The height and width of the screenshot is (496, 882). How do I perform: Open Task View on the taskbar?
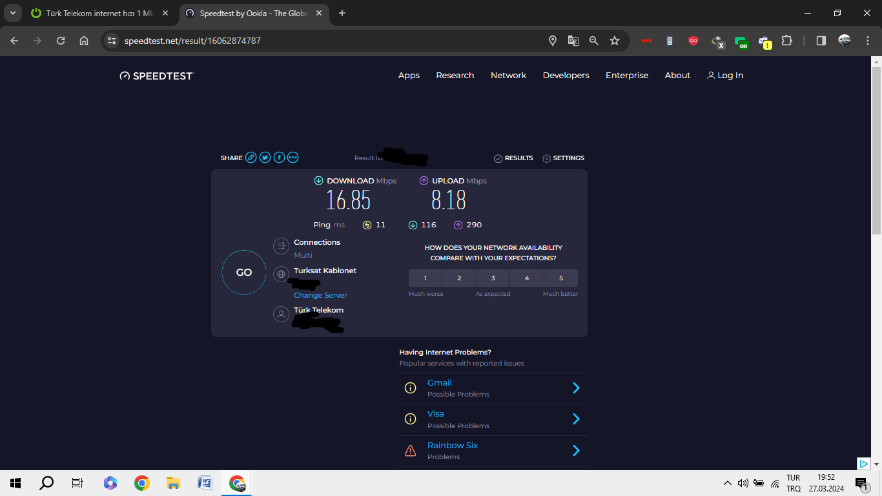(x=77, y=482)
